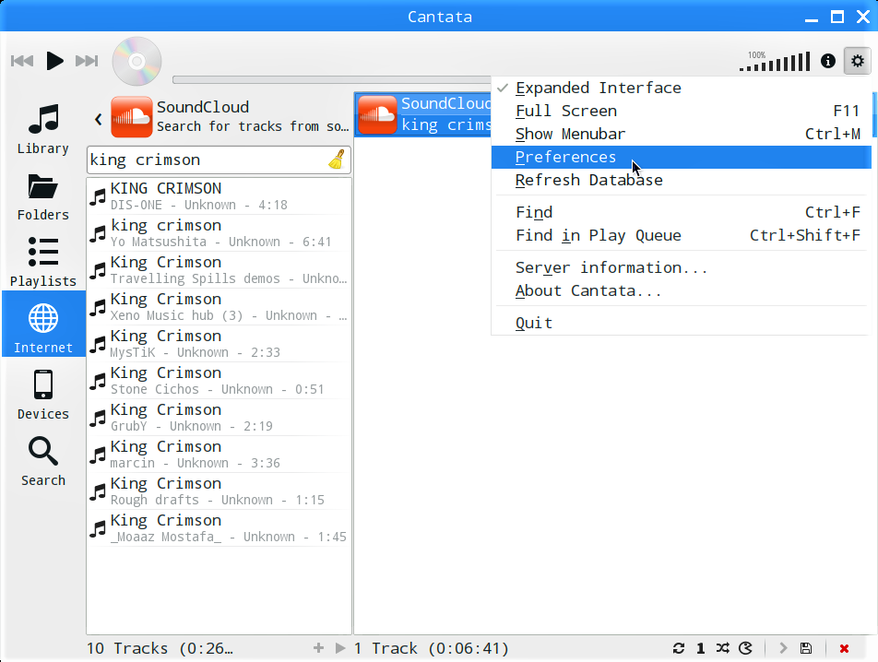
Task: Toggle repeat in play queue
Action: (x=679, y=648)
